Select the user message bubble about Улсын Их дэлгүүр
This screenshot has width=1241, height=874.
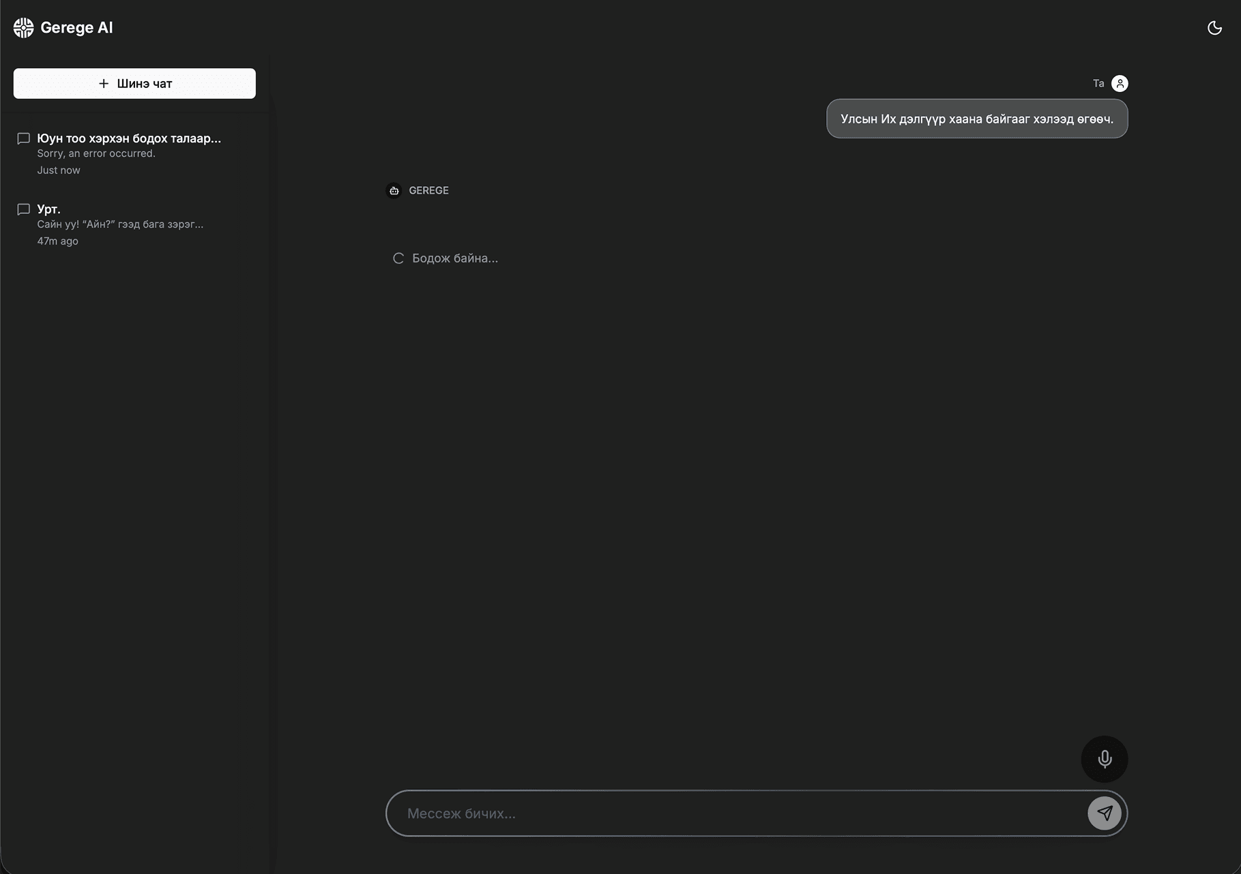click(x=976, y=119)
